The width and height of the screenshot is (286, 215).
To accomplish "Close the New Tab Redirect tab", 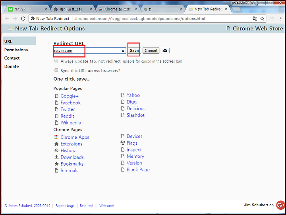I will tap(226, 9).
